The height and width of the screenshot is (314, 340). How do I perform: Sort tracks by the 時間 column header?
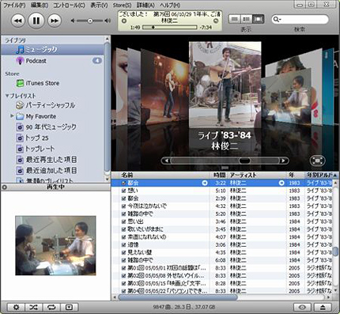click(x=219, y=175)
